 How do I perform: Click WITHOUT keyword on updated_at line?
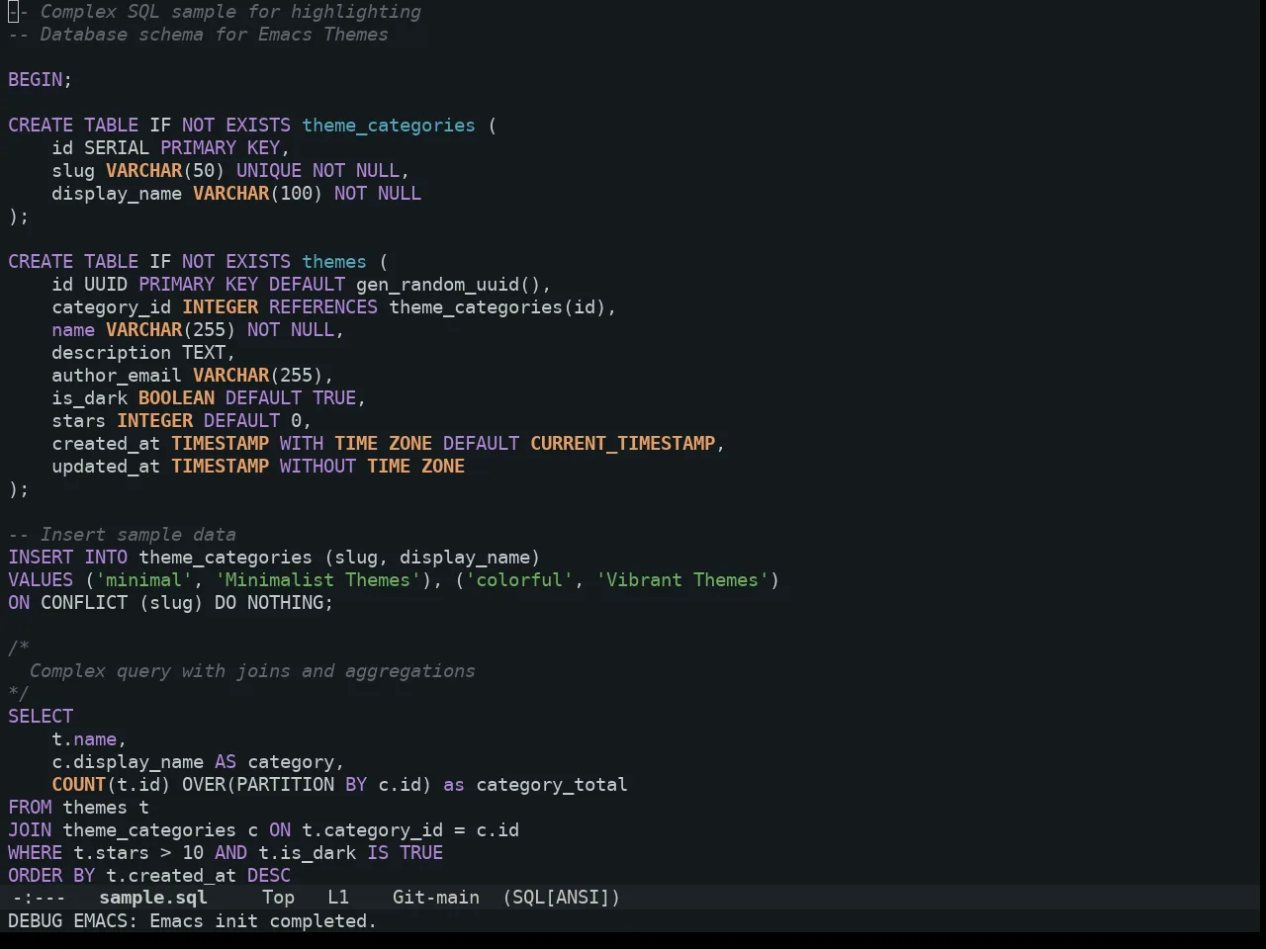point(317,467)
